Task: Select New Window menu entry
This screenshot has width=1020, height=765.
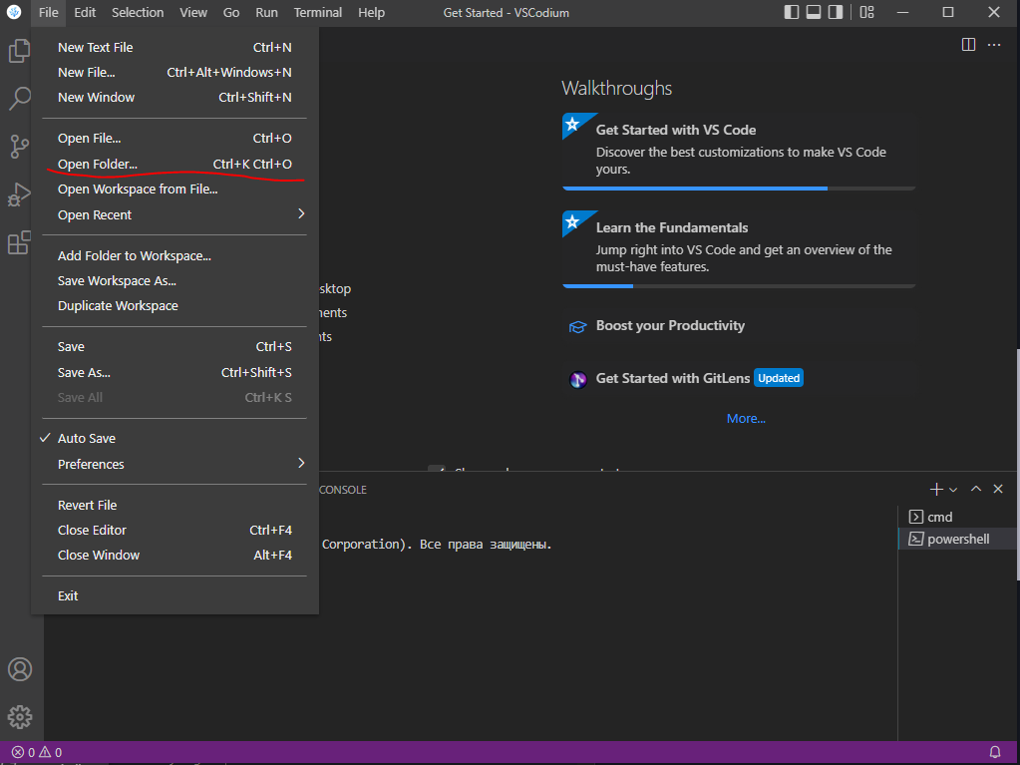Action: tap(174, 97)
